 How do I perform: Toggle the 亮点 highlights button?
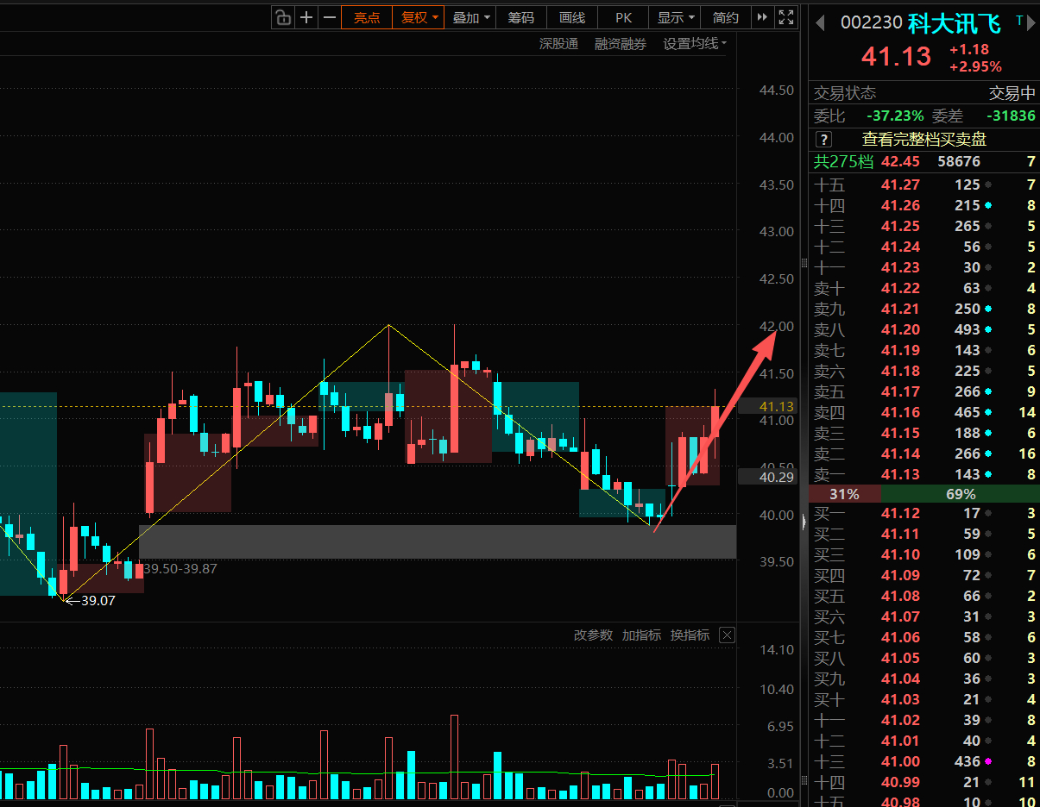[367, 17]
